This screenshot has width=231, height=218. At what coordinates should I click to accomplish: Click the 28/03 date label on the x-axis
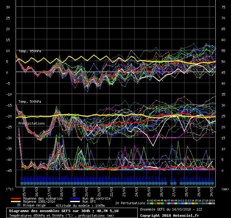[x=186, y=192]
